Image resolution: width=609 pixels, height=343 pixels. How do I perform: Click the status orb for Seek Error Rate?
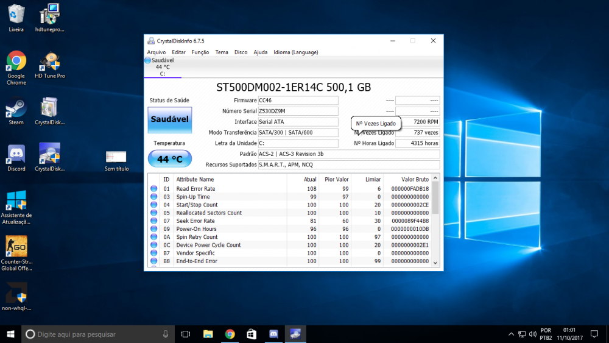pyautogui.click(x=153, y=221)
